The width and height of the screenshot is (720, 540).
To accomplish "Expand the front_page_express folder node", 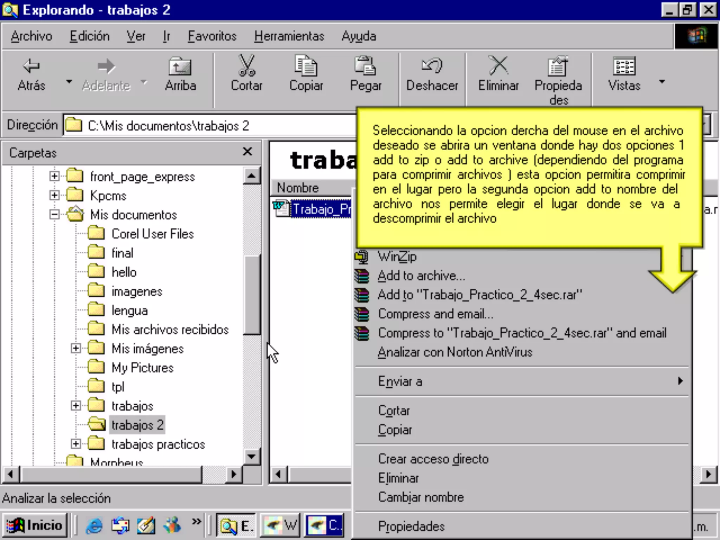I will [x=54, y=176].
